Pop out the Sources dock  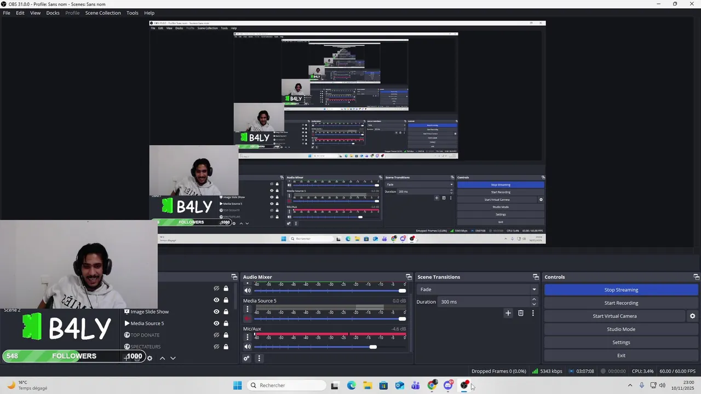(234, 277)
